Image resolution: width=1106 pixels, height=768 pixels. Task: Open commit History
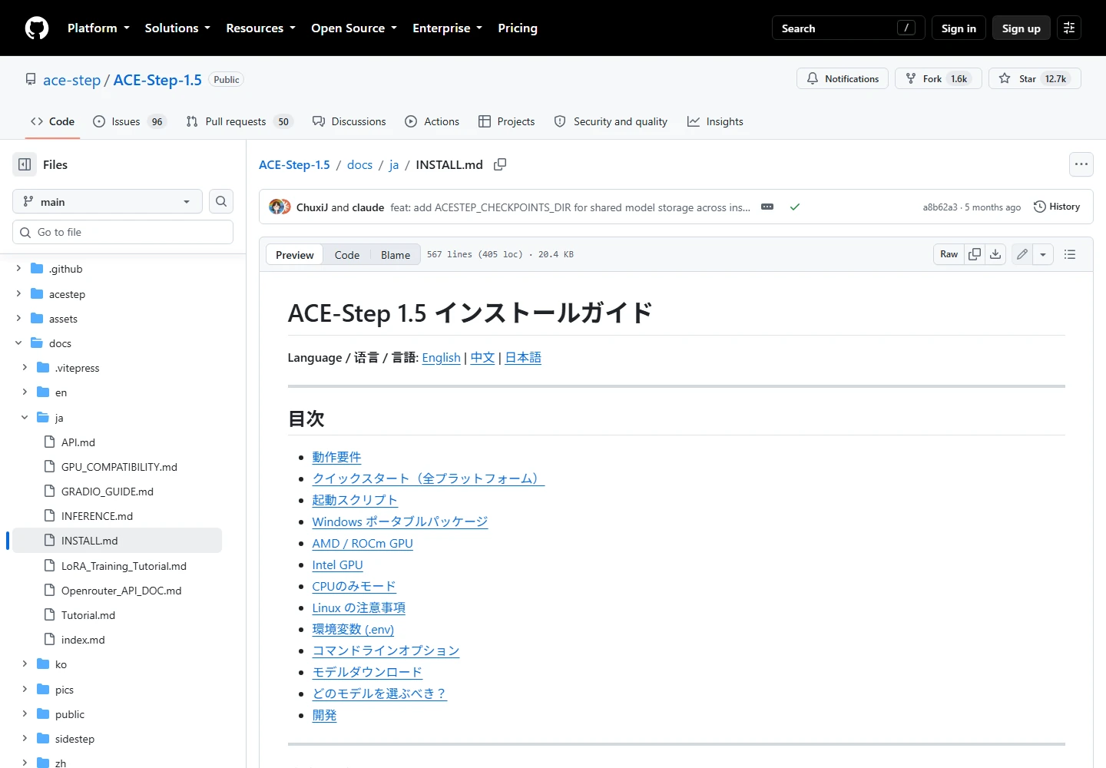click(1057, 207)
